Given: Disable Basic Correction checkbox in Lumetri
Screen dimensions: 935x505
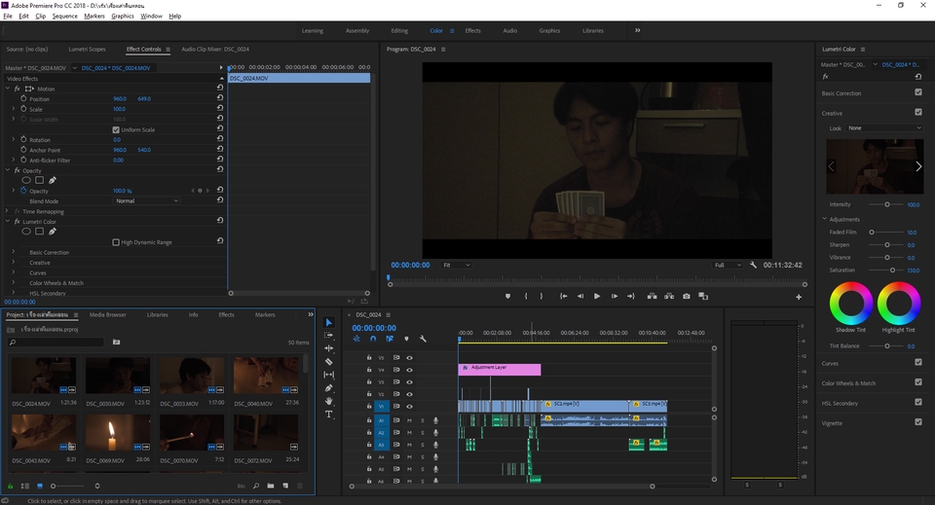Looking at the screenshot, I should pos(918,92).
